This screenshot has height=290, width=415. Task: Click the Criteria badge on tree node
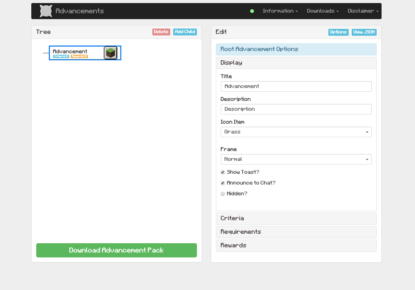[61, 57]
